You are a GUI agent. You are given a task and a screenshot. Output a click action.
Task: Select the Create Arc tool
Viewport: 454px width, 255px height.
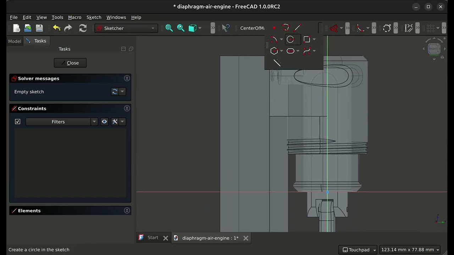point(273,39)
